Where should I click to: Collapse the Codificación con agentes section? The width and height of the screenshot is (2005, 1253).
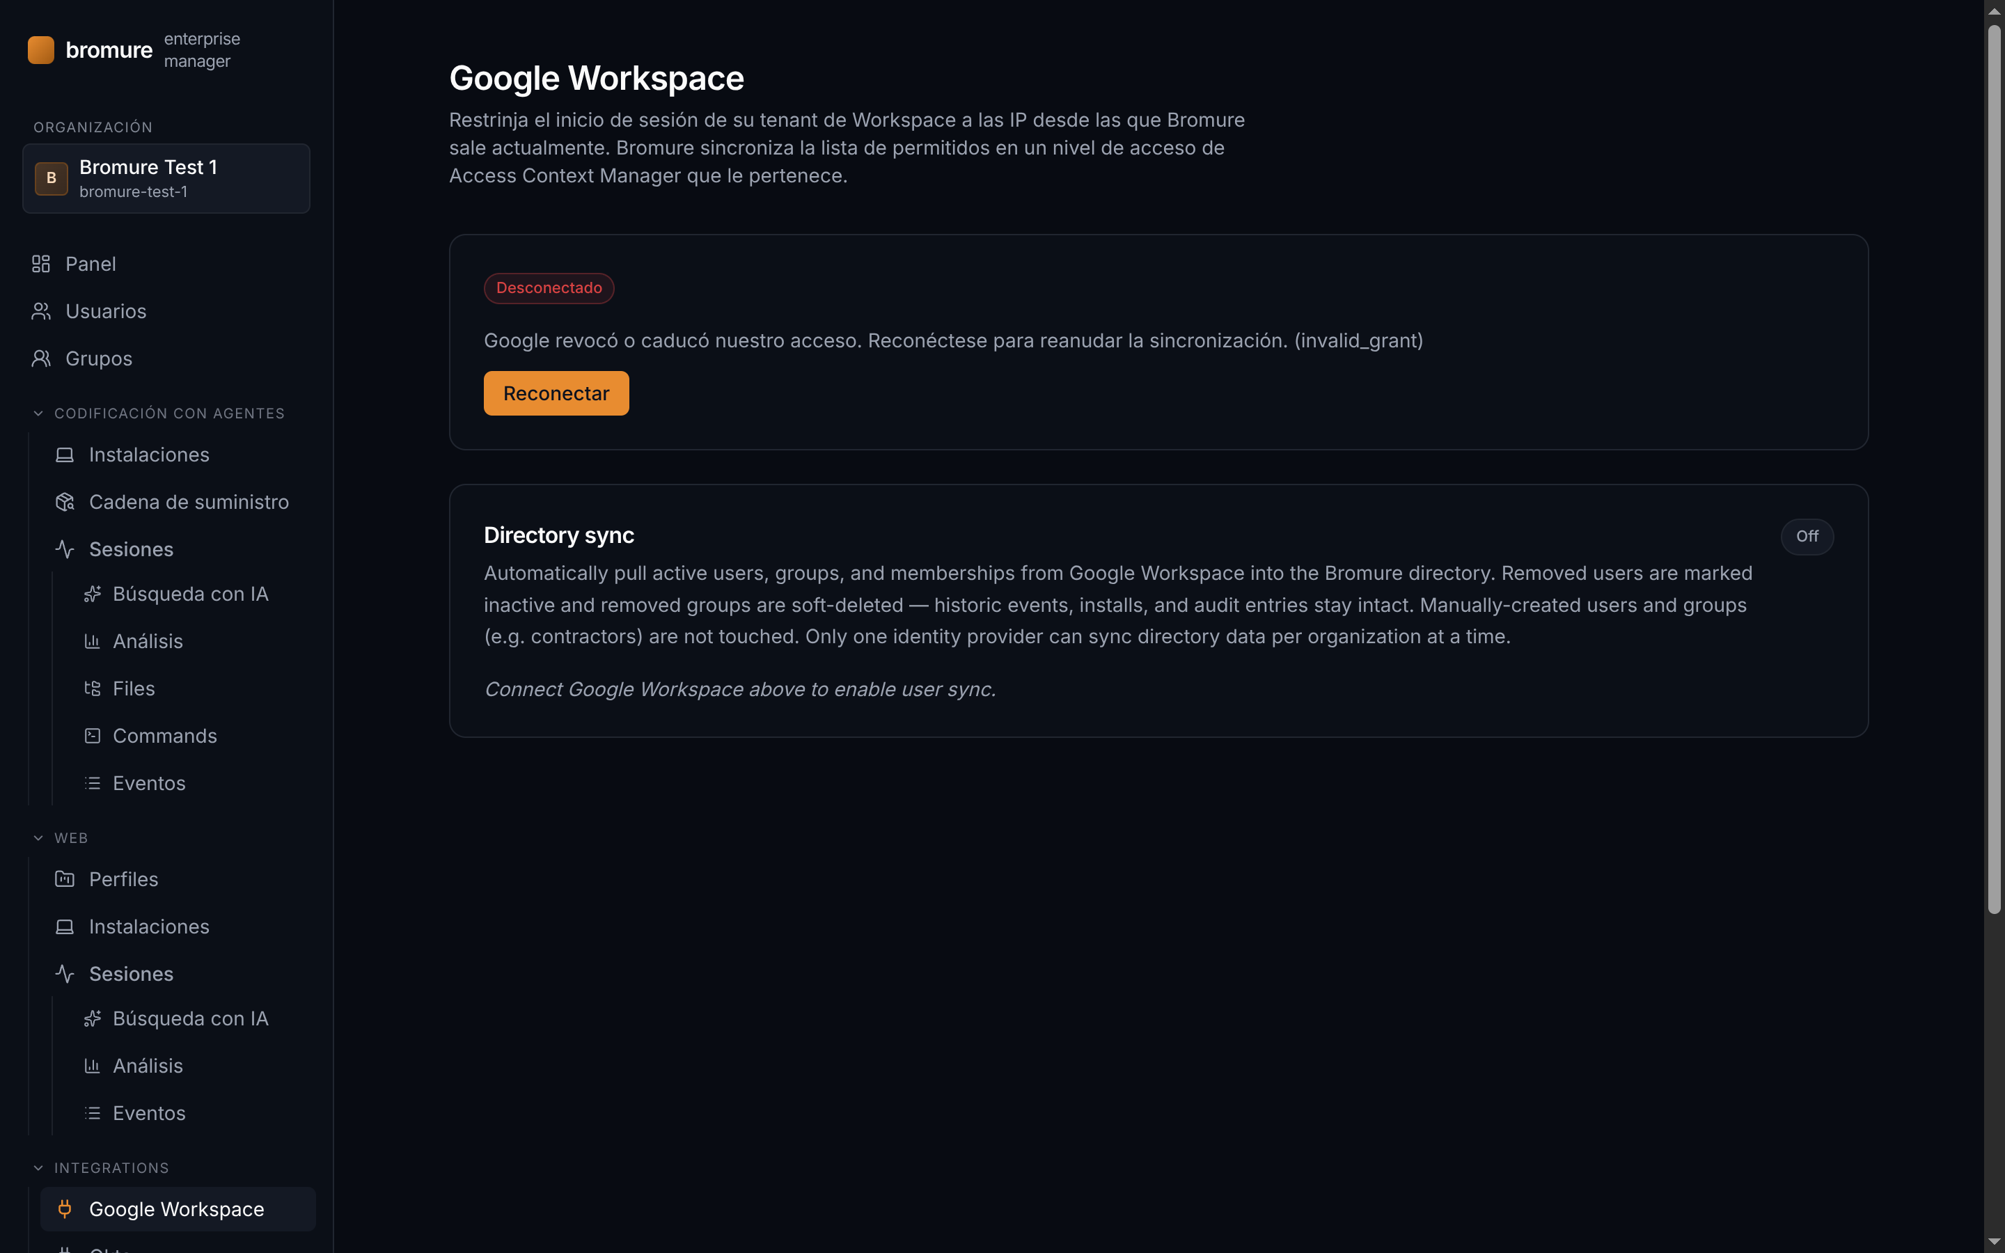point(38,413)
